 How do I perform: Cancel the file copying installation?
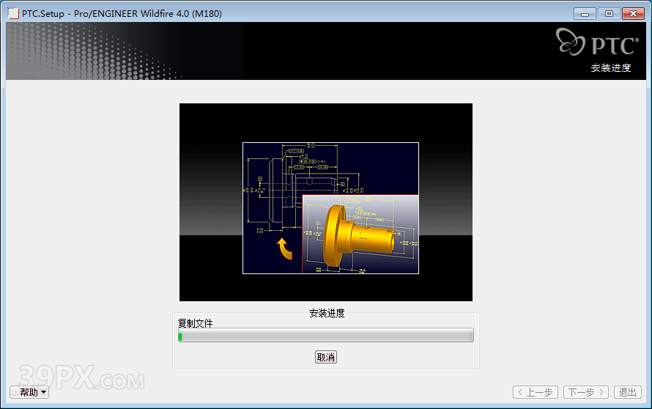(x=325, y=357)
